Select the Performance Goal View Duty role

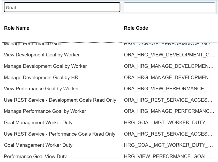pos(35,156)
